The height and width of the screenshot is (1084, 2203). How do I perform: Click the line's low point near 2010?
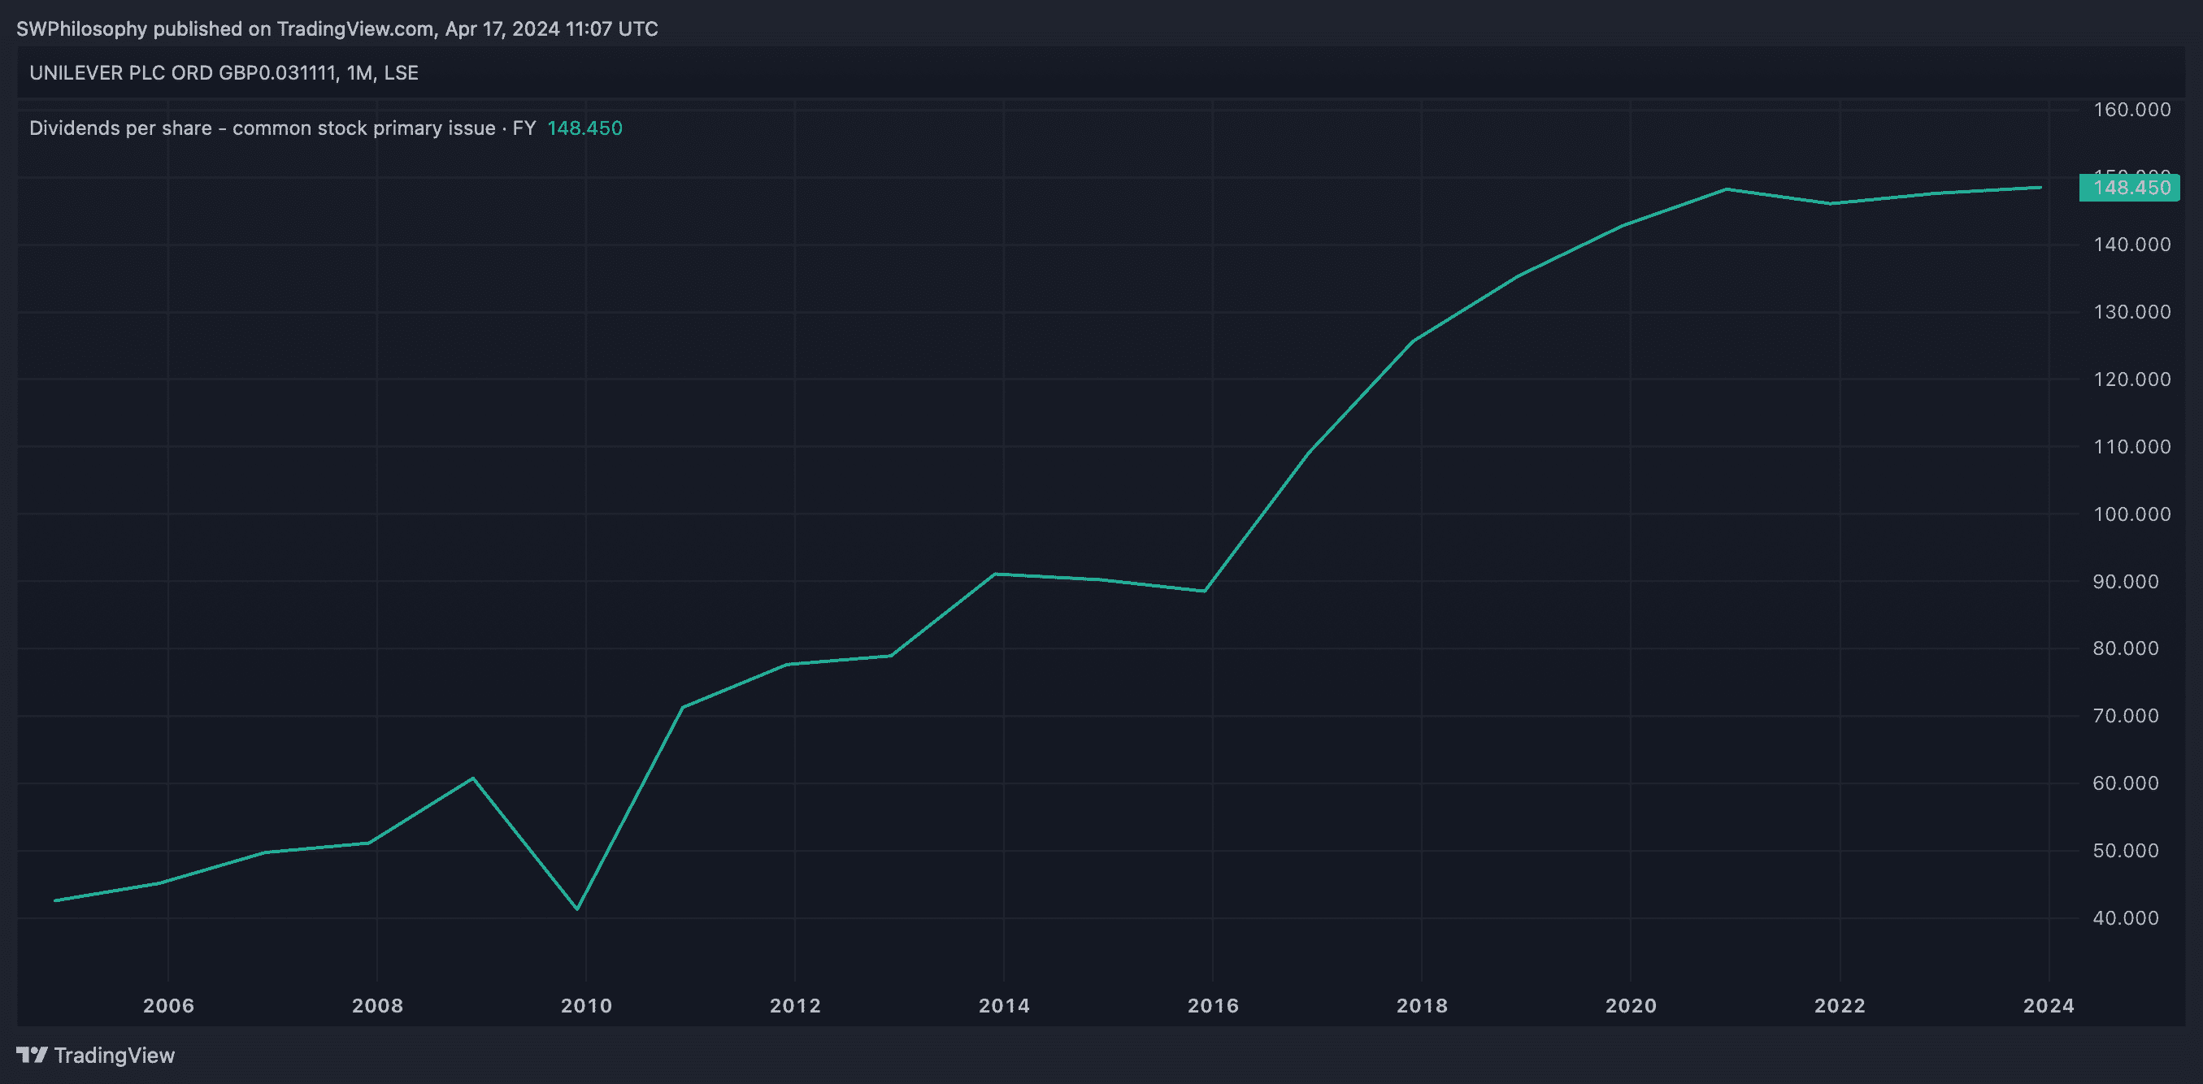pyautogui.click(x=577, y=908)
